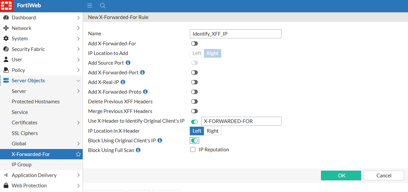
Task: Select Right for IP Location to Add
Action: 213,53
